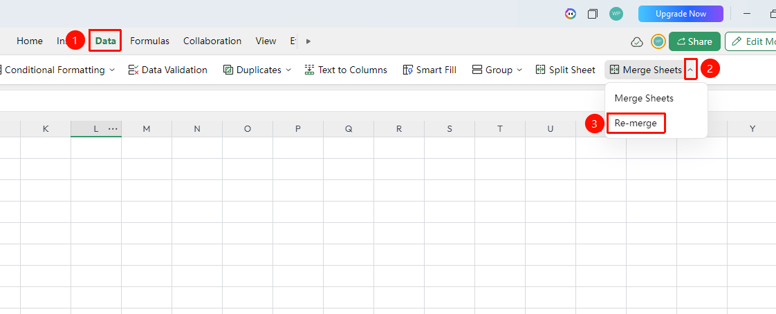This screenshot has width=776, height=314.
Task: Open the Formulas tab
Action: (x=149, y=41)
